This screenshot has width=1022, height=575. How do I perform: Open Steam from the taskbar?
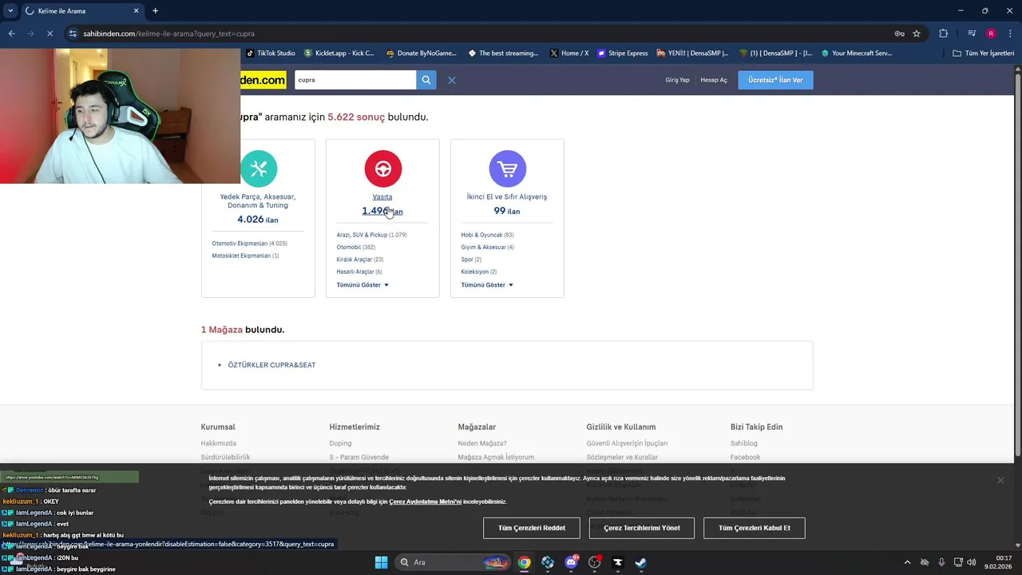[640, 562]
